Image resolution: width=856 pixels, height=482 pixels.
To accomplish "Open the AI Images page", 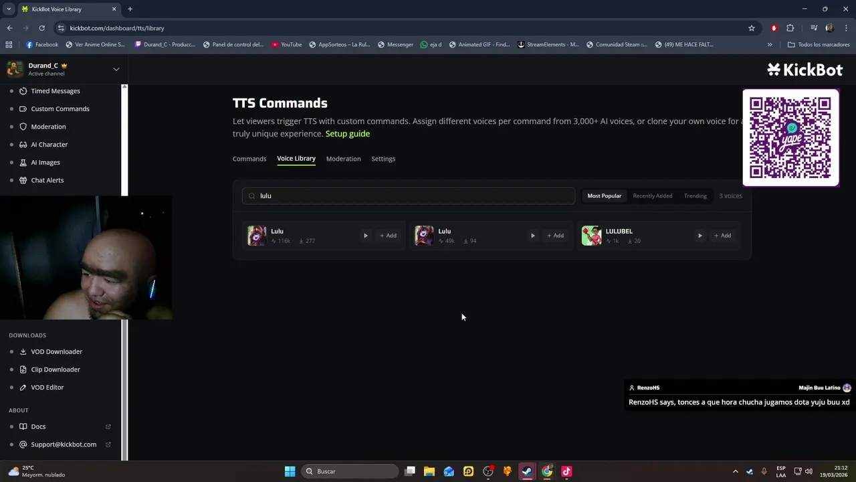I will click(45, 162).
